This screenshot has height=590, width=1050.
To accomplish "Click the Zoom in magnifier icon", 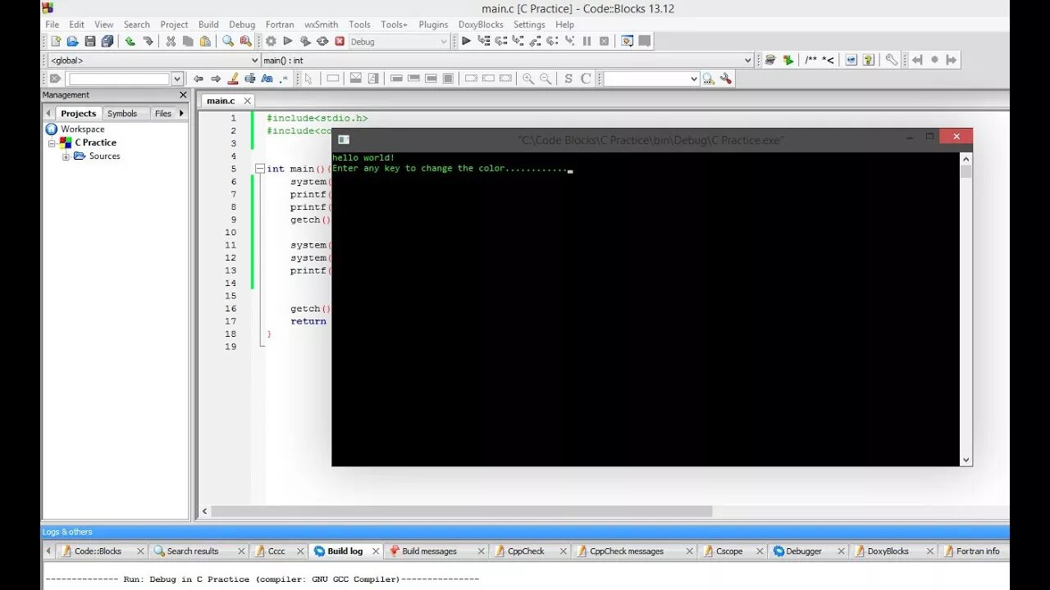I will pos(528,79).
